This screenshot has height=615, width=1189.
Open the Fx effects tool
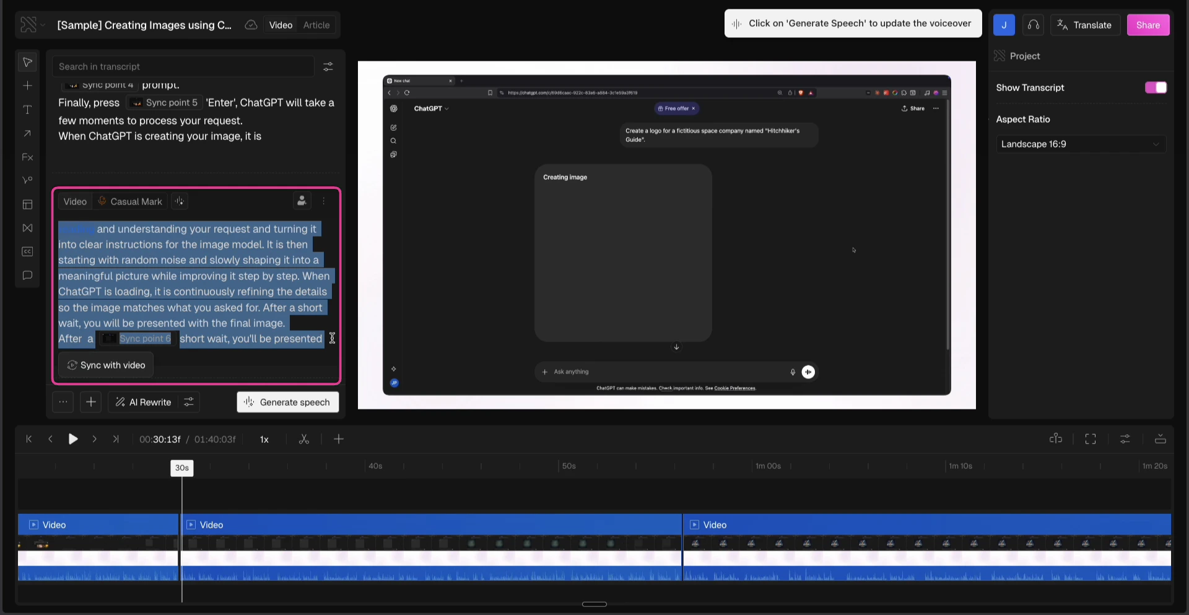pyautogui.click(x=27, y=157)
